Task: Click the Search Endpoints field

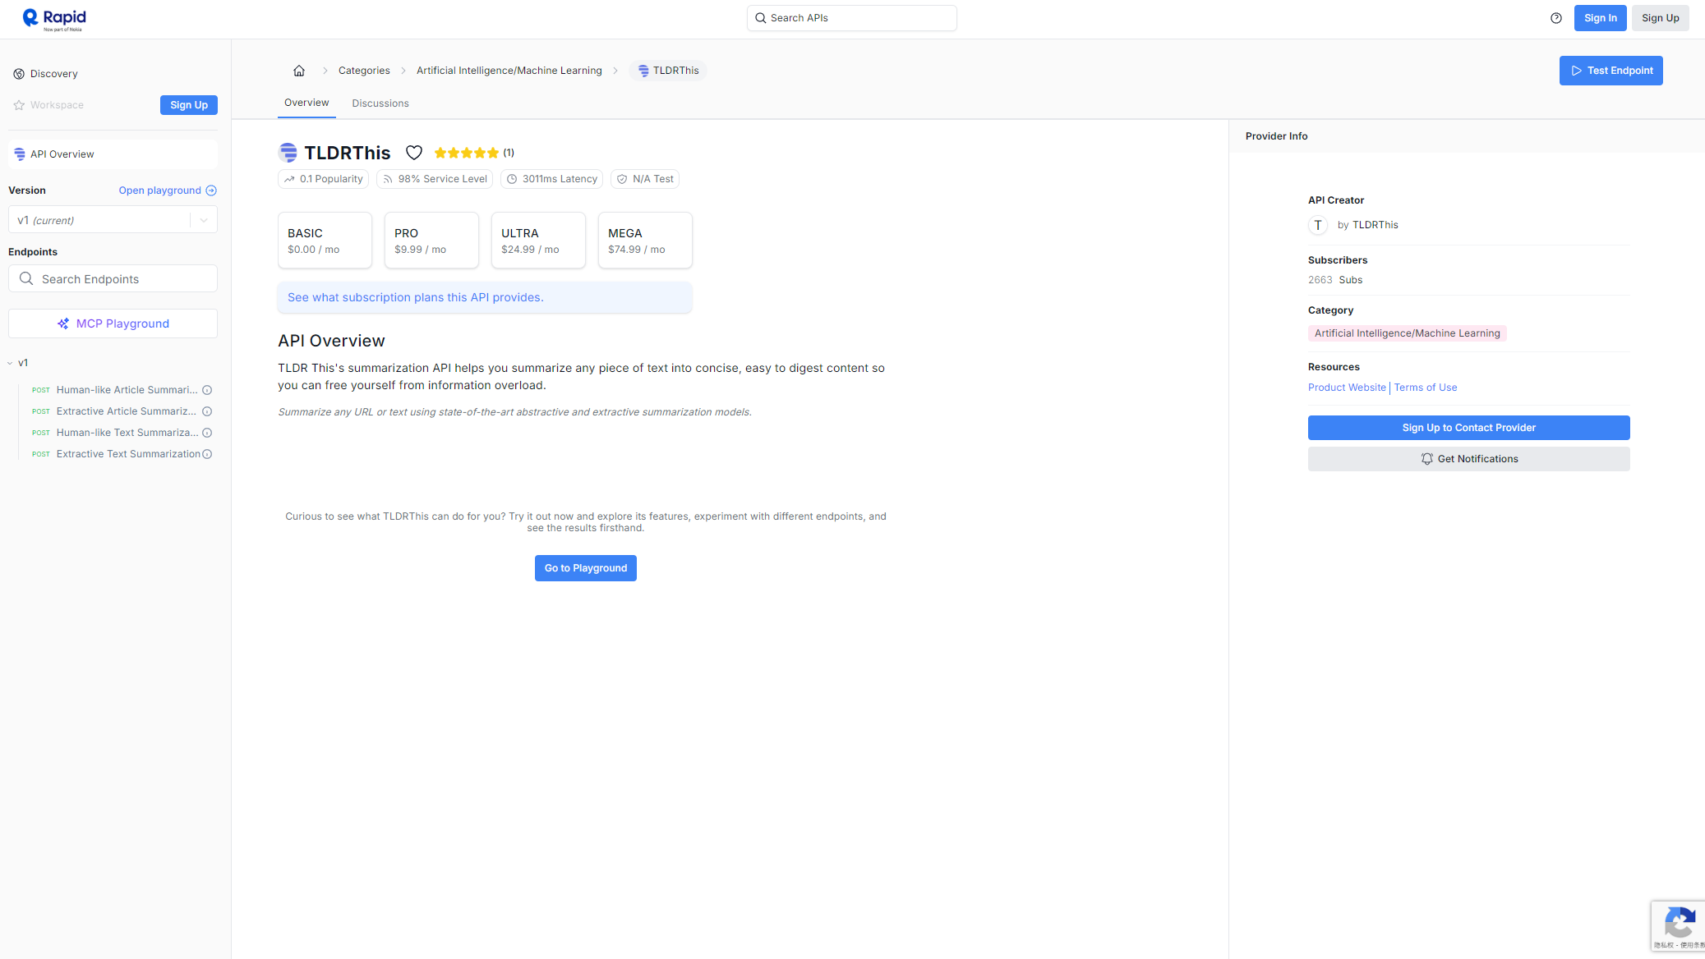Action: point(113,279)
